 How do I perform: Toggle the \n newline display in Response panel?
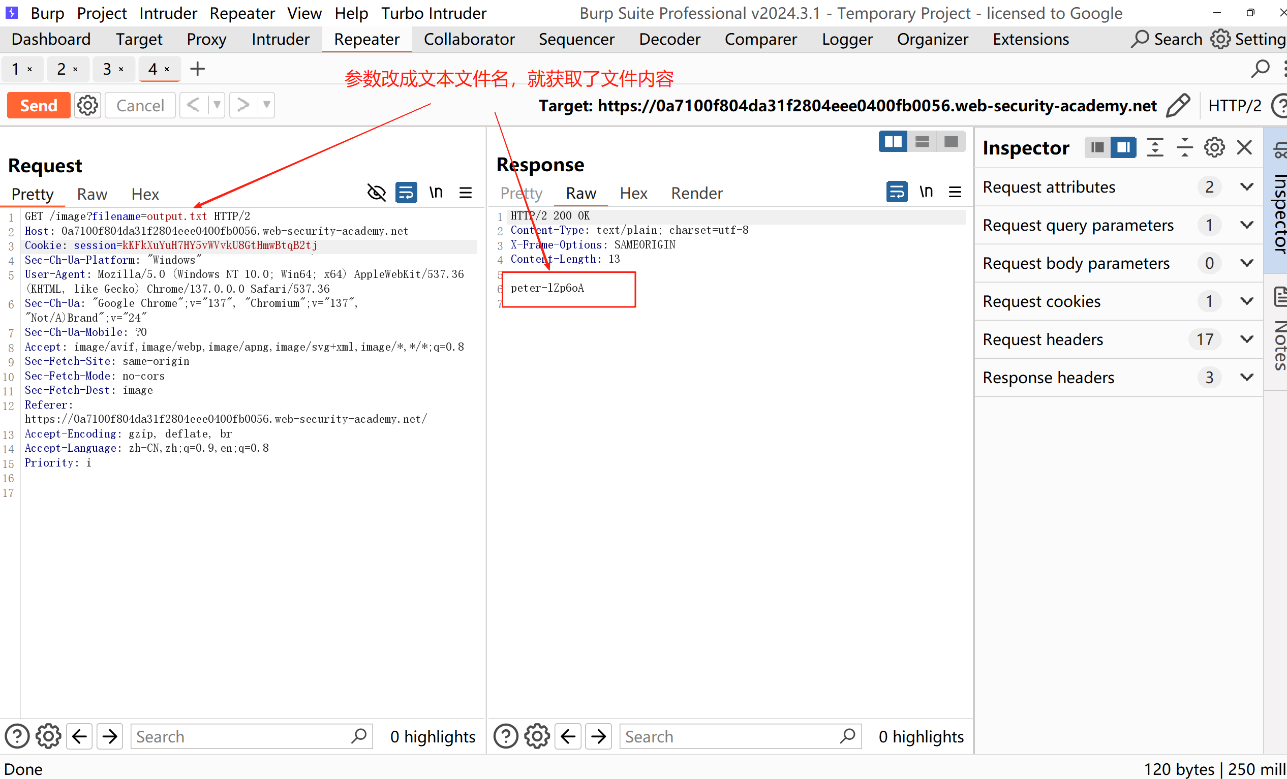(926, 192)
